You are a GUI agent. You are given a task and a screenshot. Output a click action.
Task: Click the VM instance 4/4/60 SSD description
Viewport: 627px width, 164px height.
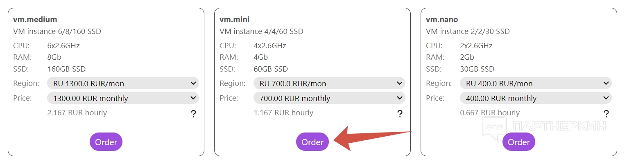pos(261,31)
